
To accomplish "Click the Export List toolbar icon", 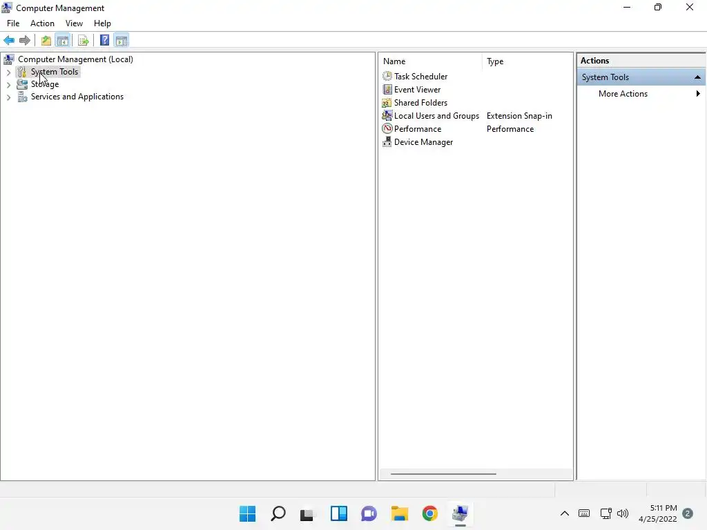I will coord(84,41).
